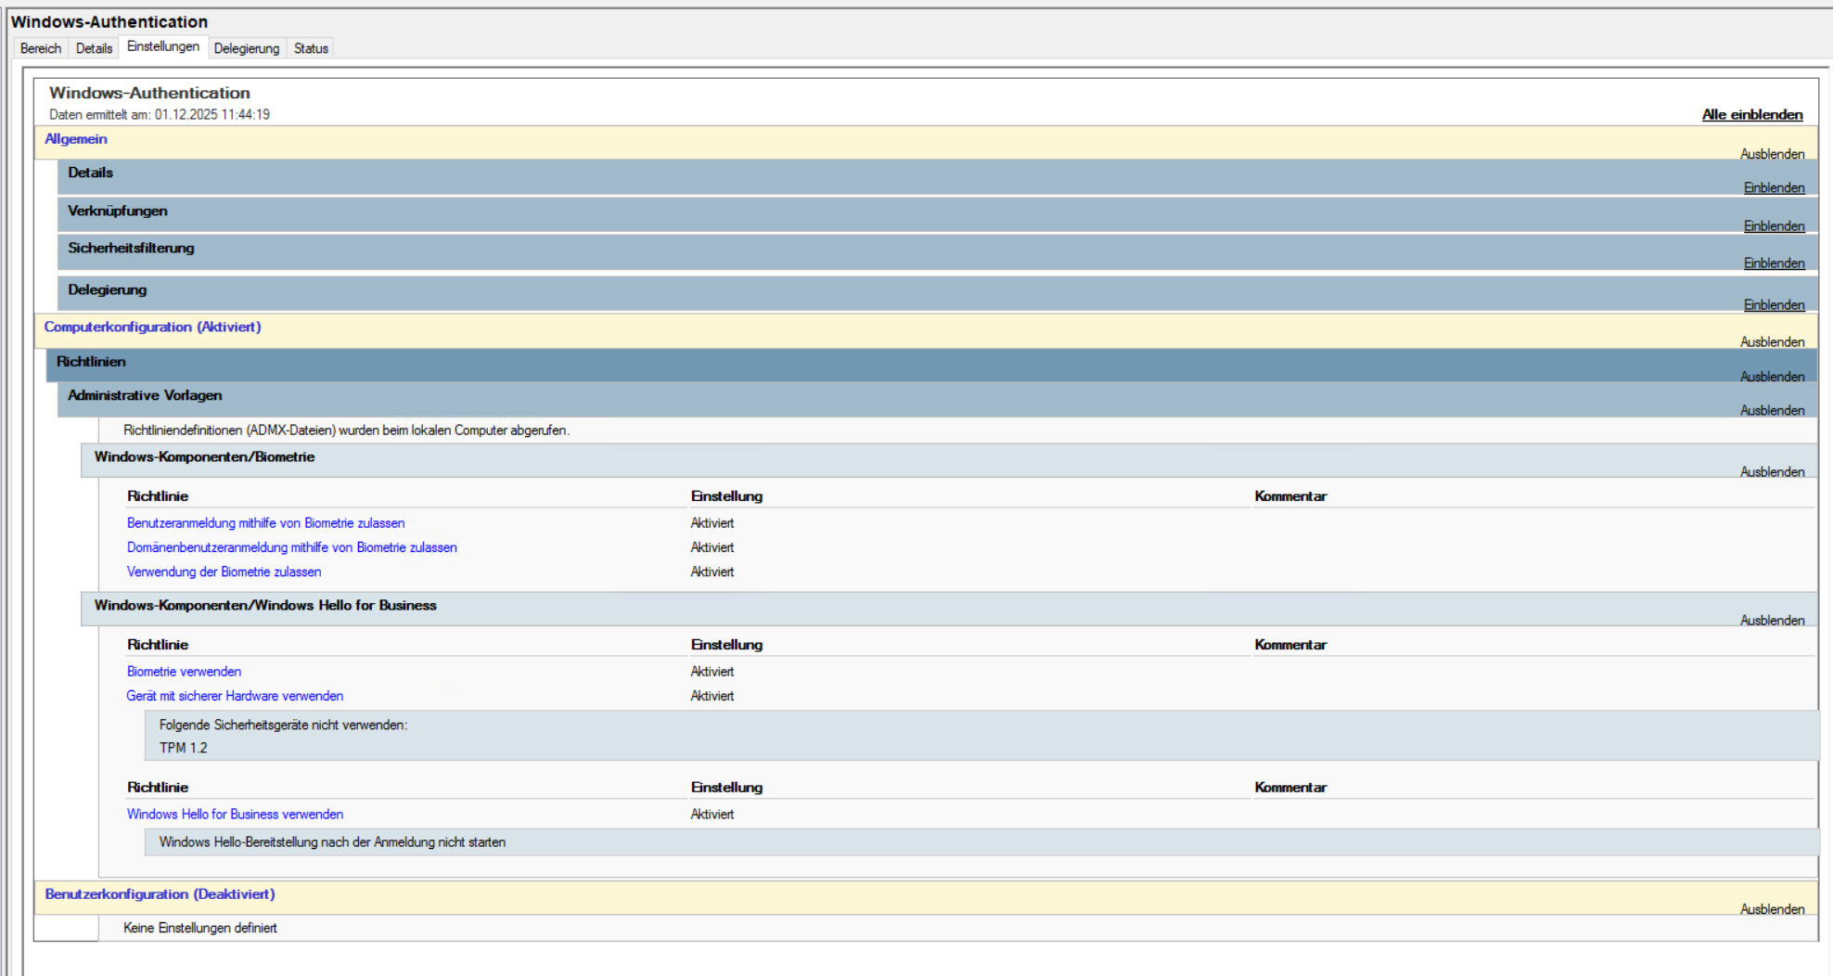Click the Alle einblenden link
Screen dimensions: 1833x976
(x=1751, y=114)
